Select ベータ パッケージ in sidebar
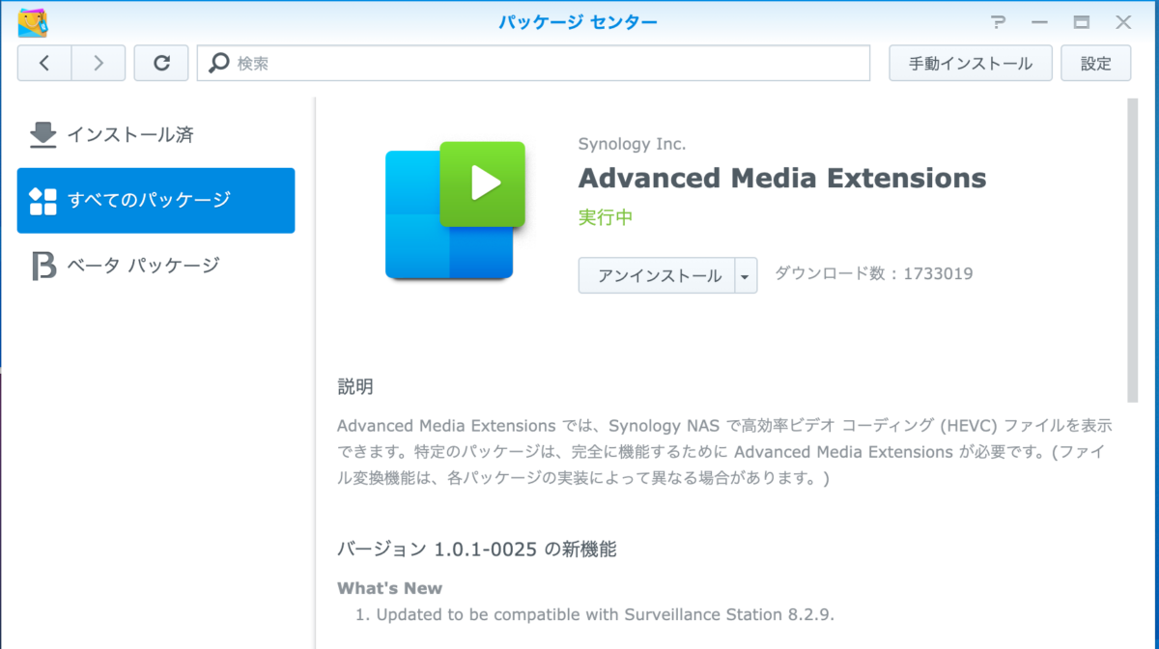The image size is (1159, 649). tap(155, 266)
